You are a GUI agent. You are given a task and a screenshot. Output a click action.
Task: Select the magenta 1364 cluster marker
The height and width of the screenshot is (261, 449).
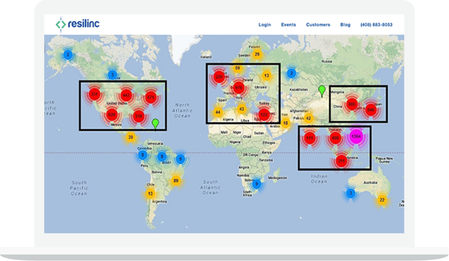pos(356,137)
